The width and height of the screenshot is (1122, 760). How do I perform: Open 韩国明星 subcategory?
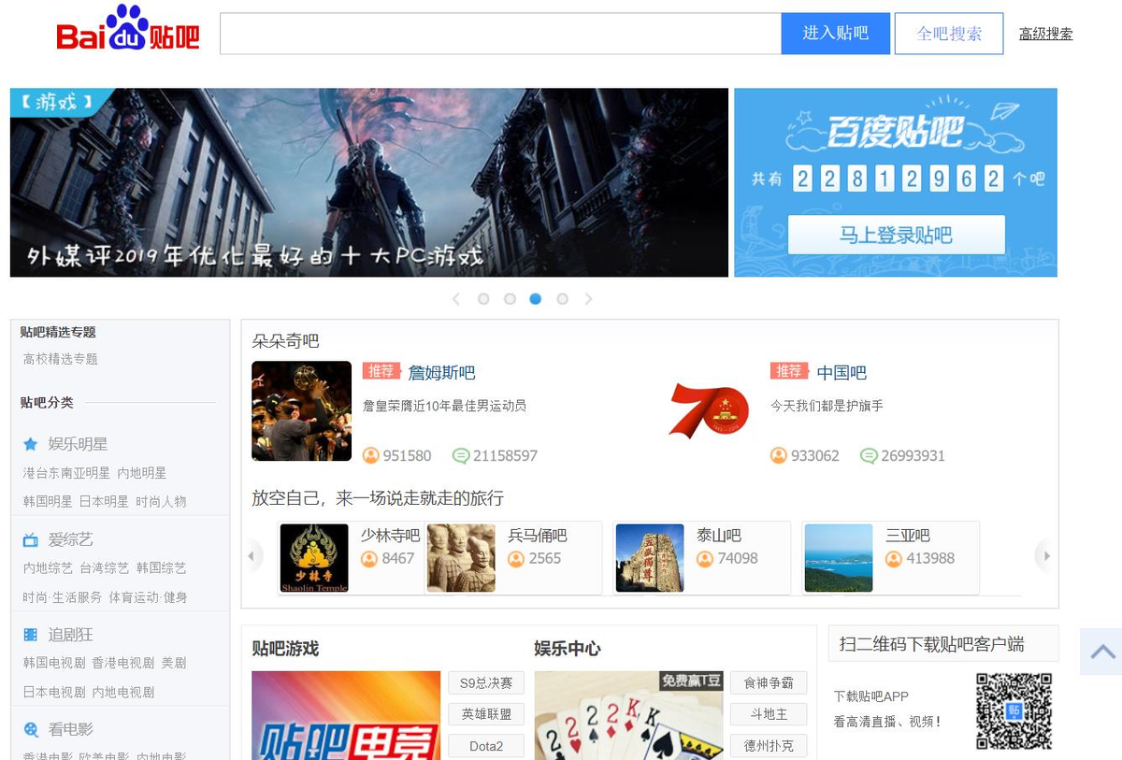(48, 501)
